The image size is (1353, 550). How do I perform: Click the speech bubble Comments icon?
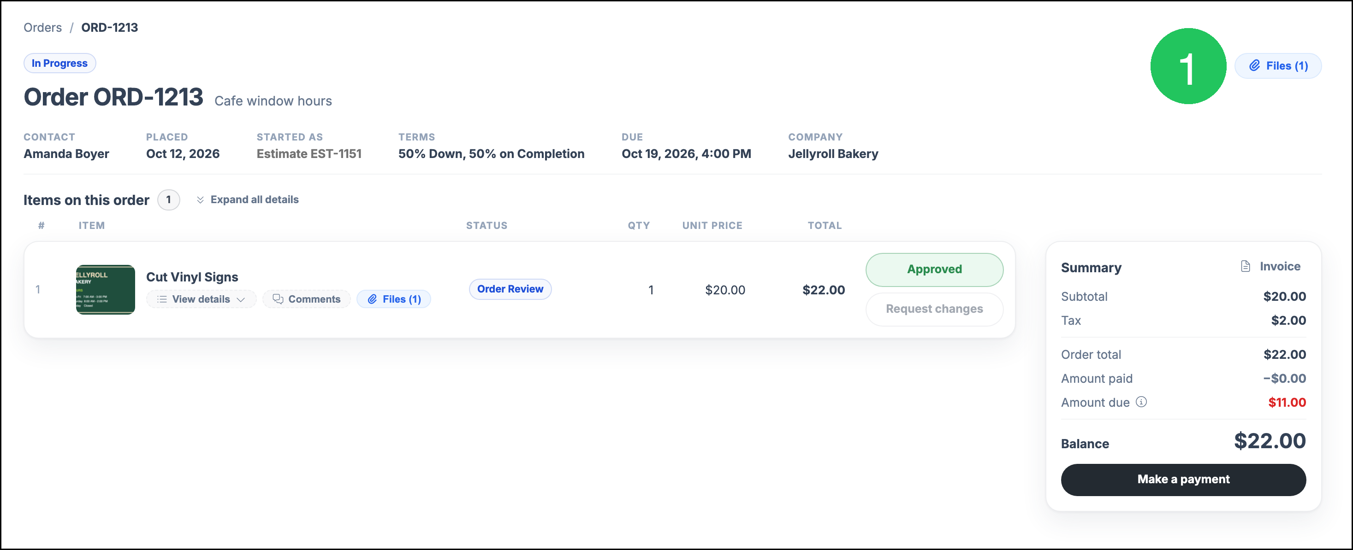(x=278, y=298)
